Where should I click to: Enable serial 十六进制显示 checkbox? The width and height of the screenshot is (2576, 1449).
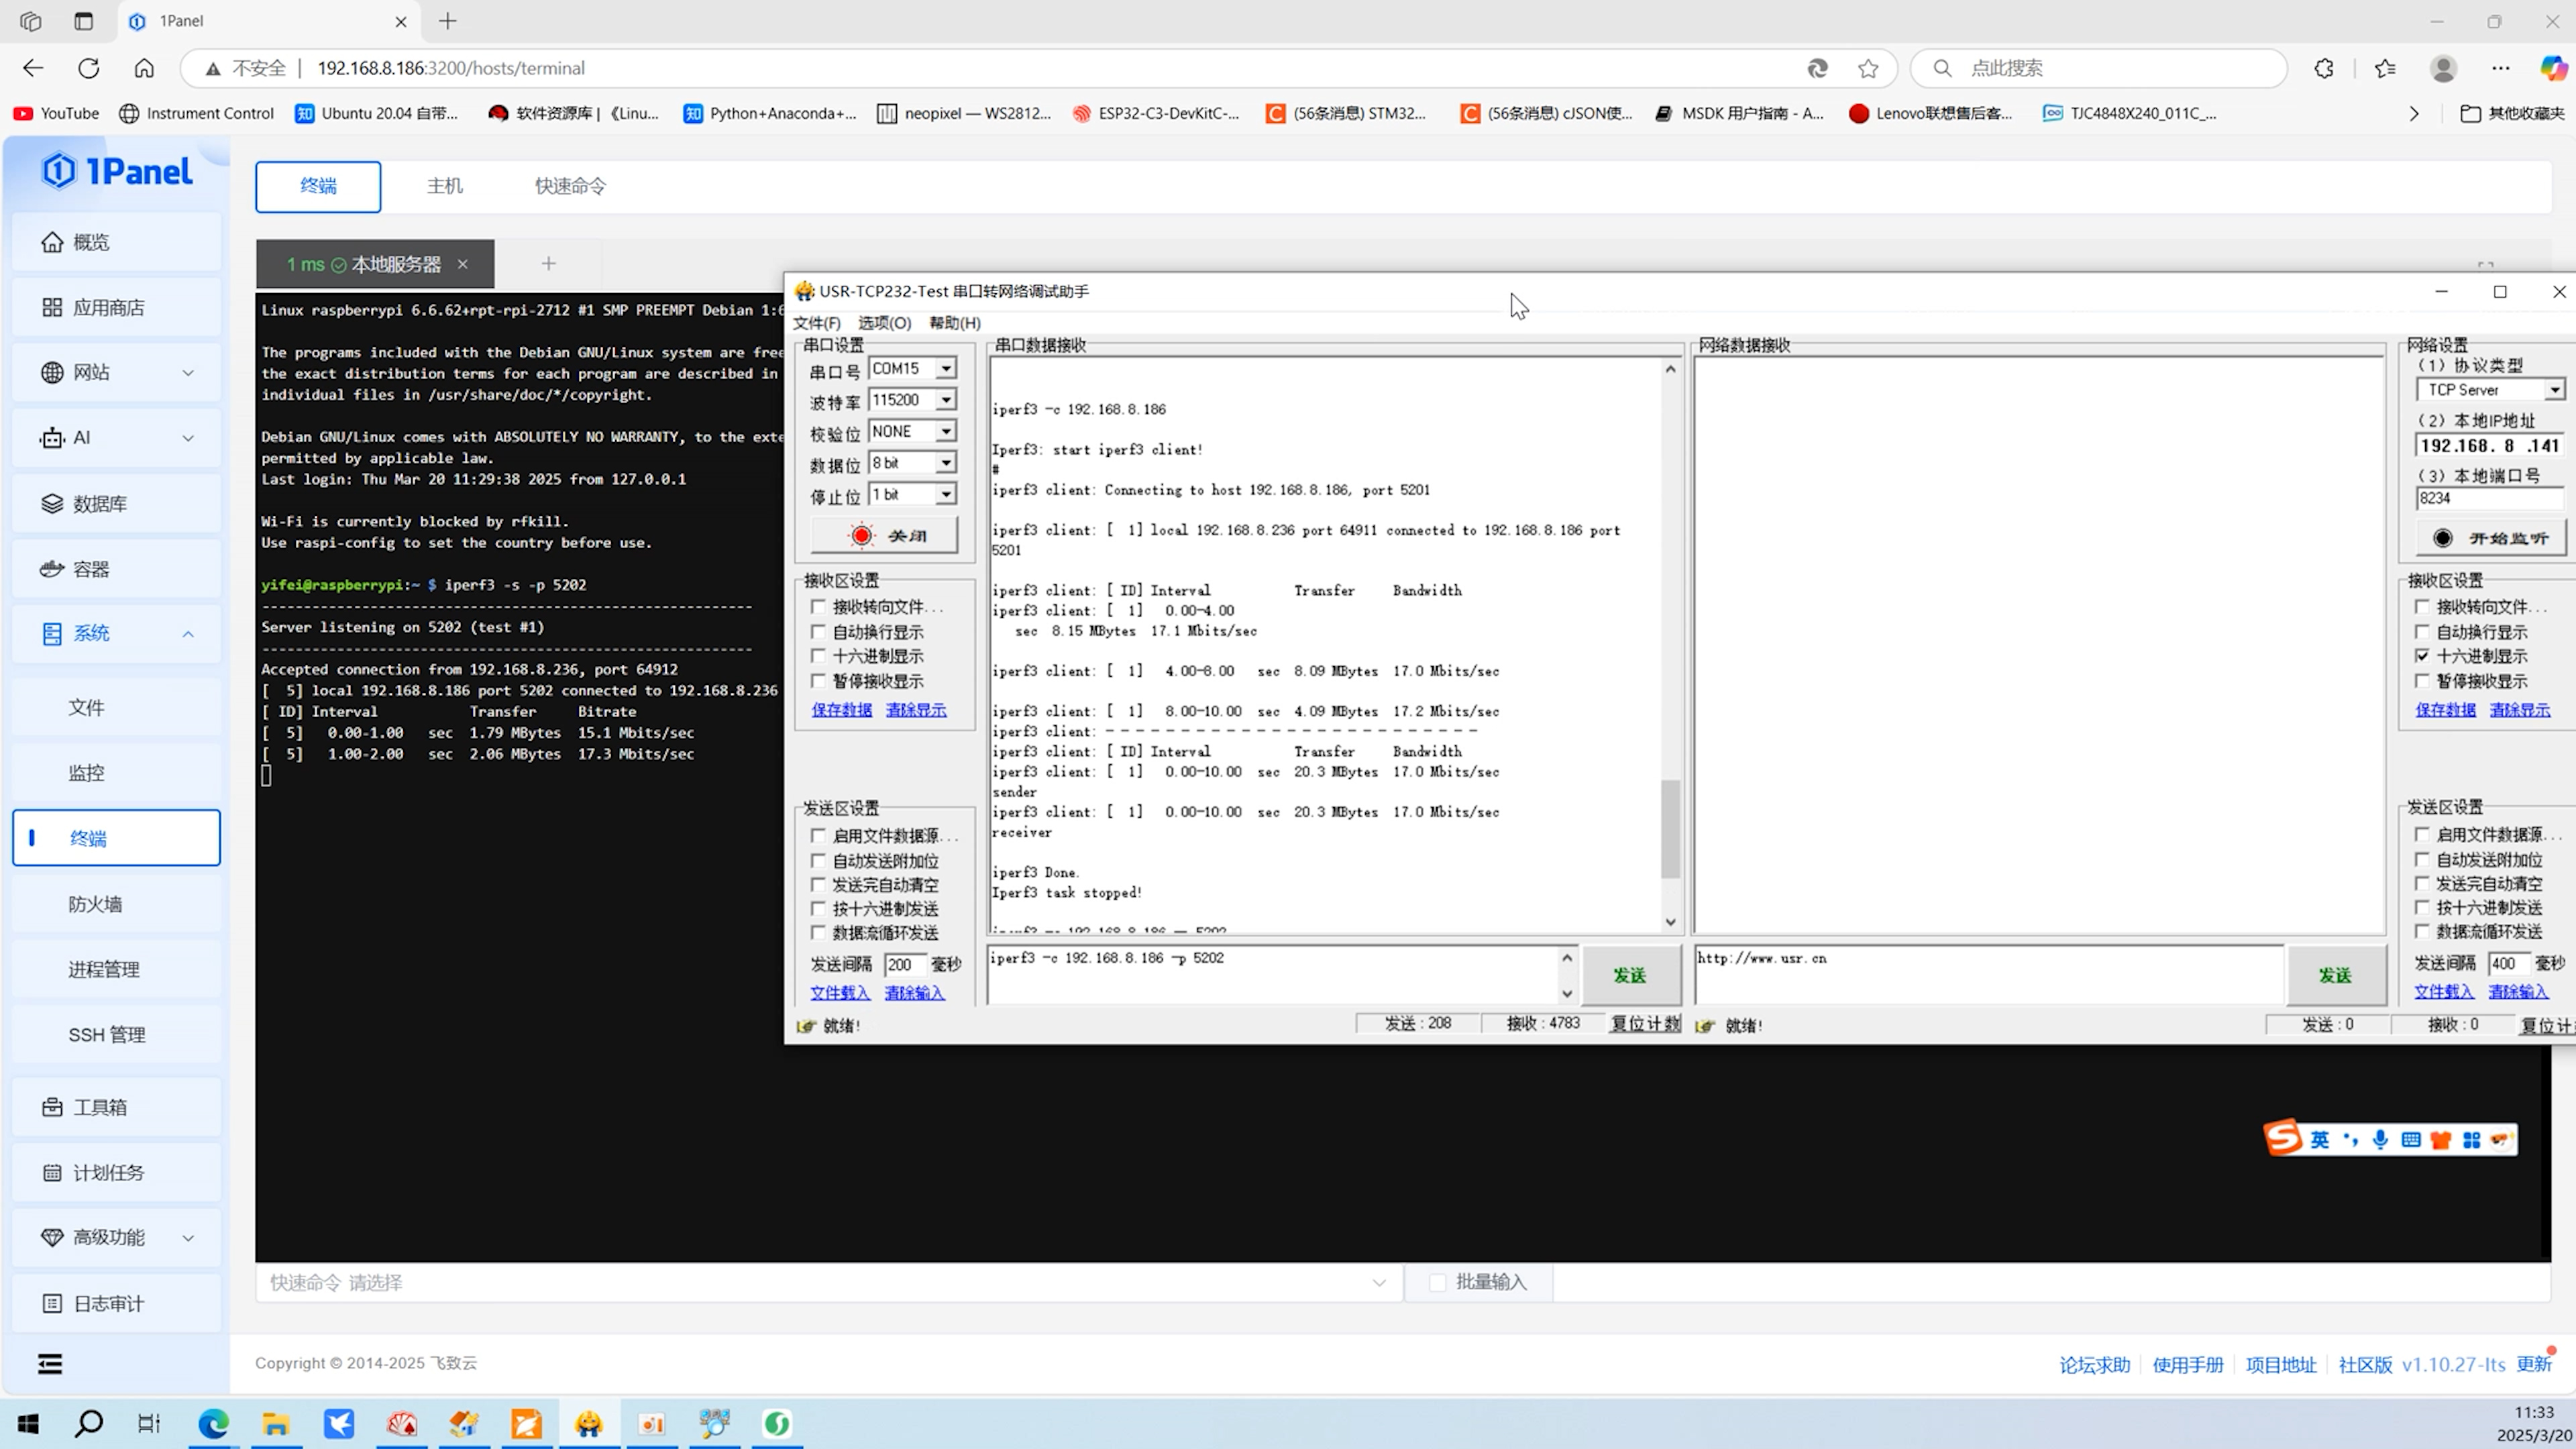(818, 656)
